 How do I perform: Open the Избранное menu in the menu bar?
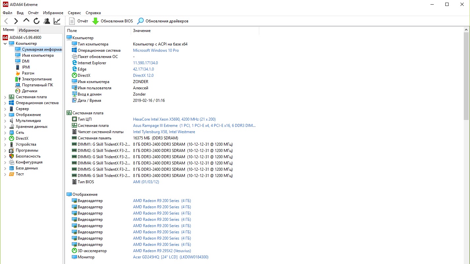click(53, 13)
